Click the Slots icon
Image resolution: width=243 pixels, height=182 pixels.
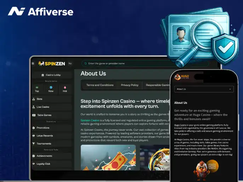[x=33, y=99]
